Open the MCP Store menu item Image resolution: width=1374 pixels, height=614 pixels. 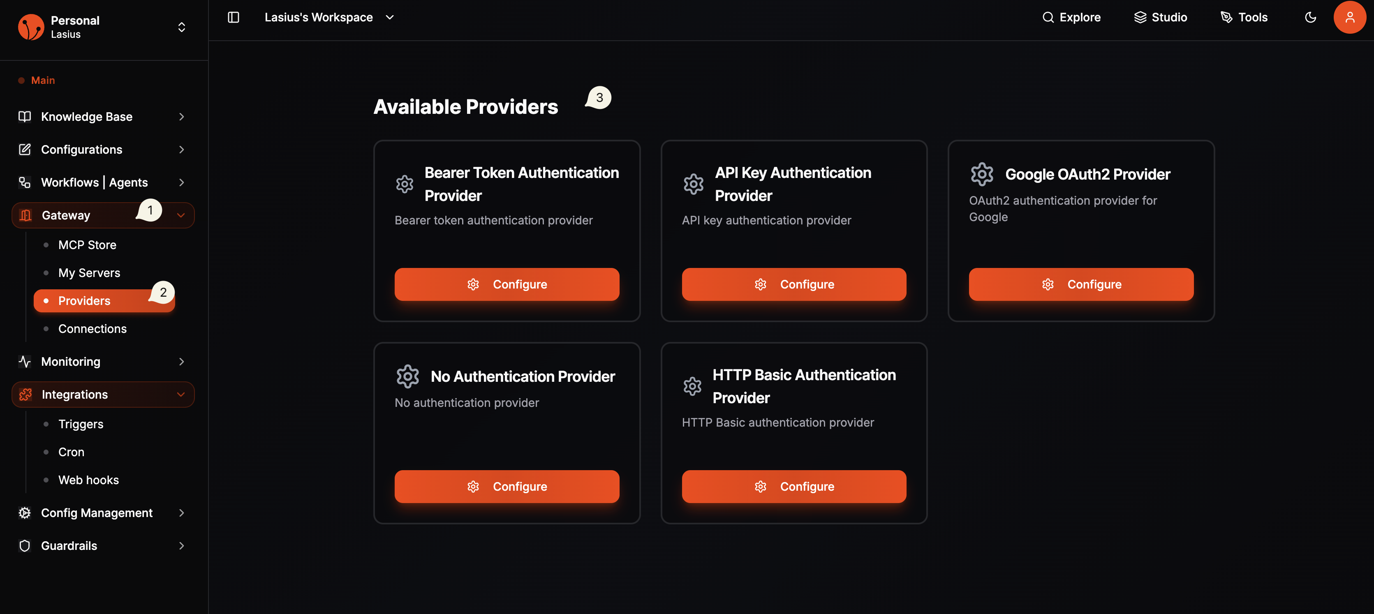tap(87, 245)
